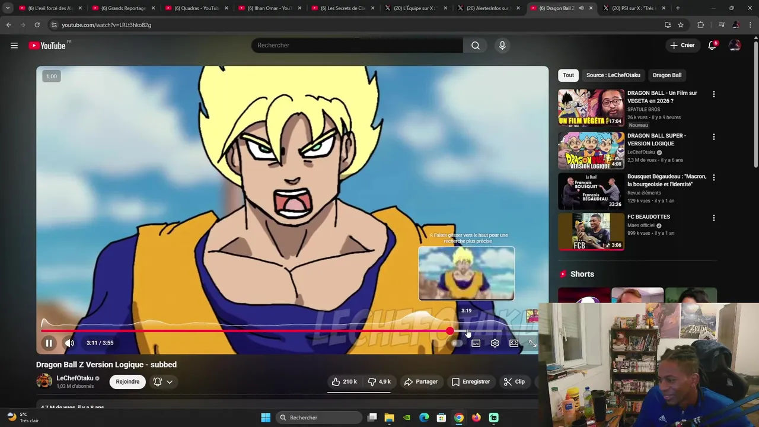This screenshot has width=759, height=427.
Task: Go back to the previous page
Action: point(9,25)
